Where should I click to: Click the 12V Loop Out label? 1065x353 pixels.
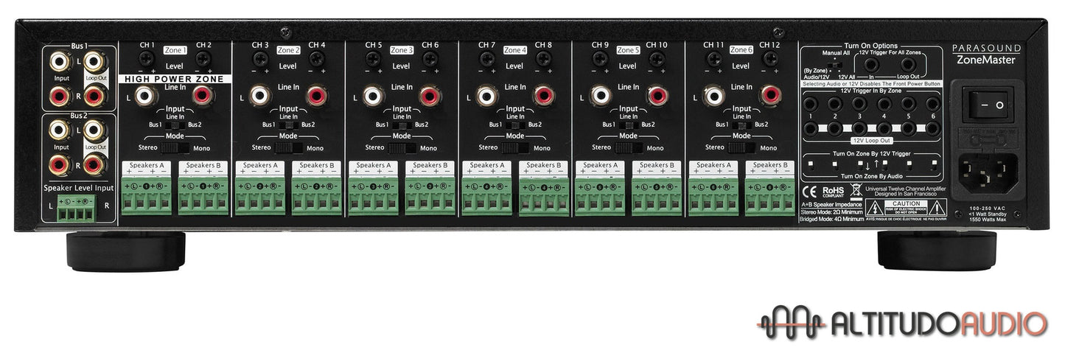point(870,139)
